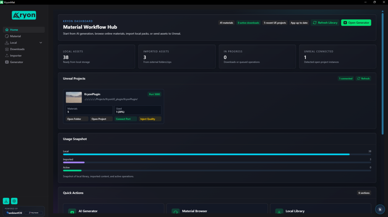
Task: Click the 'Usage Snapshot' heading
Action: 75,139
